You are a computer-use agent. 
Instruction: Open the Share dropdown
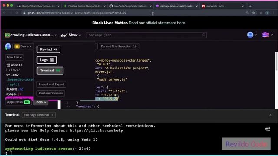[23, 46]
